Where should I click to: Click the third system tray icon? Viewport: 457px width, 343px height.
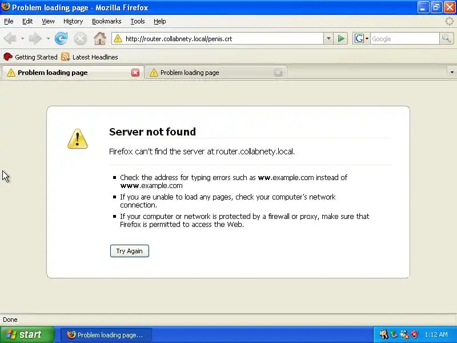(x=404, y=334)
